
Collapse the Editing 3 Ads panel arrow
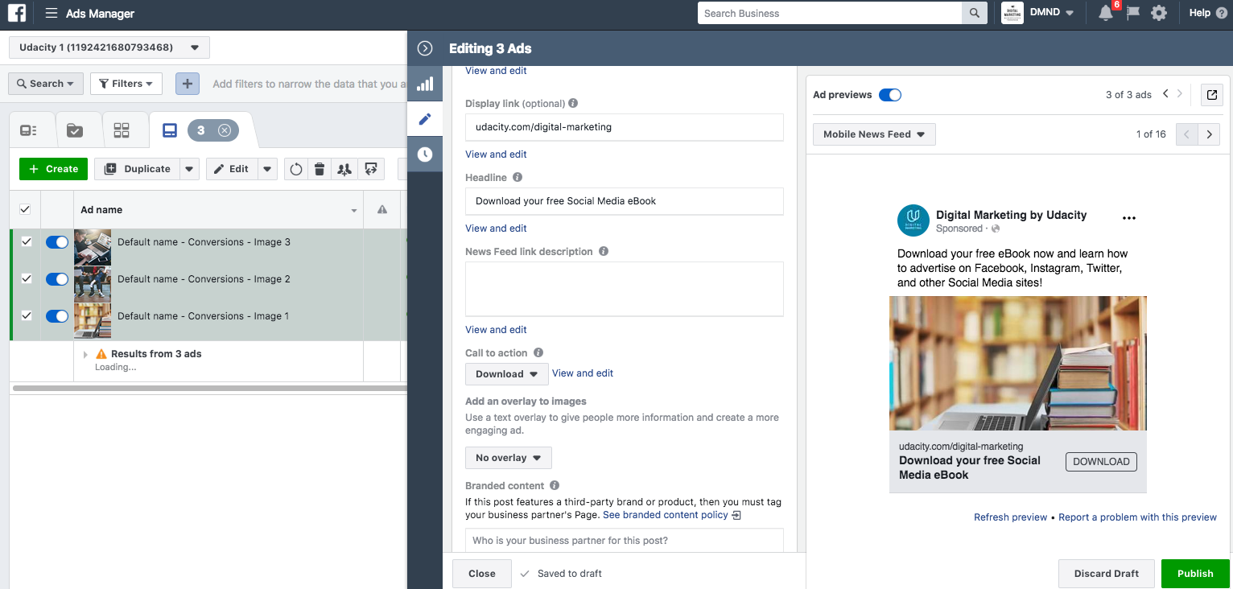click(x=425, y=48)
